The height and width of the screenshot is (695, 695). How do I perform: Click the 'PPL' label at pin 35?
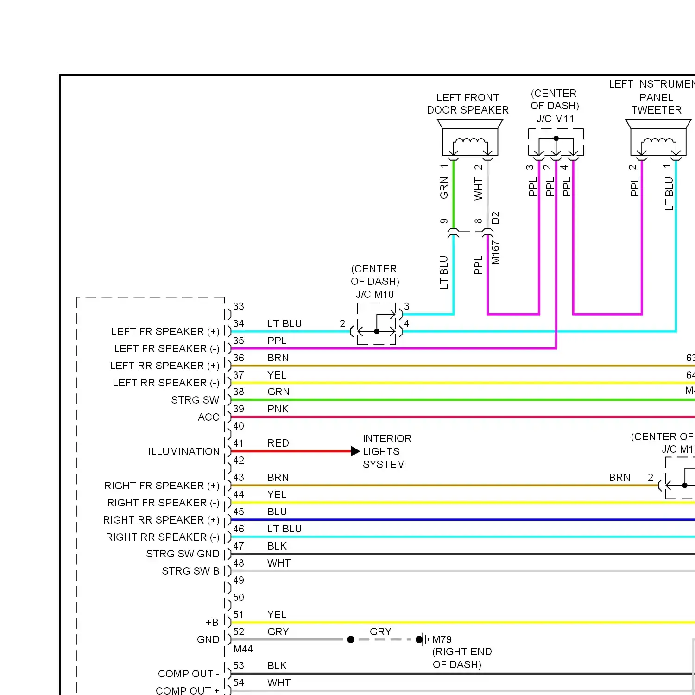277,341
